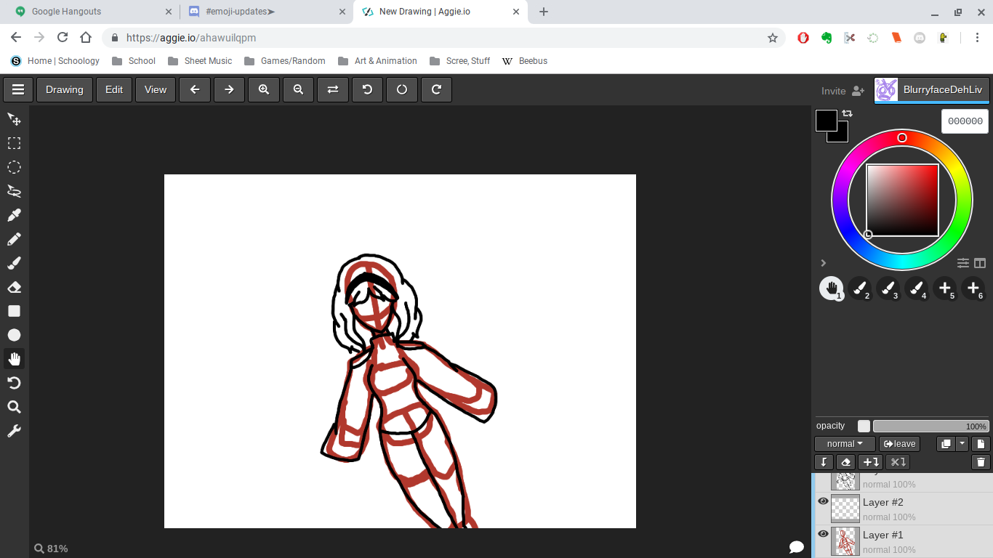Select brush preset number 2
This screenshot has width=993, height=558.
(x=859, y=288)
